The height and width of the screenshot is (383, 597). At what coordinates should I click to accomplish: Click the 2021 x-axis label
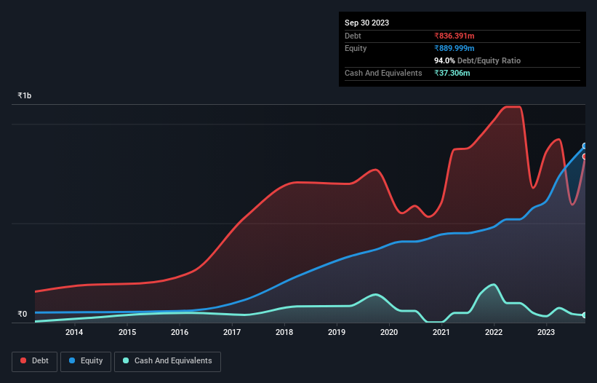[x=441, y=332]
